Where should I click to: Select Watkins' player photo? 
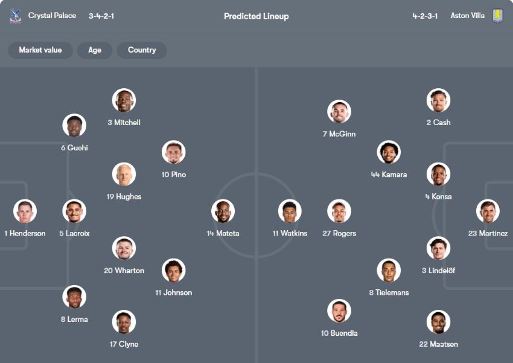pyautogui.click(x=290, y=211)
